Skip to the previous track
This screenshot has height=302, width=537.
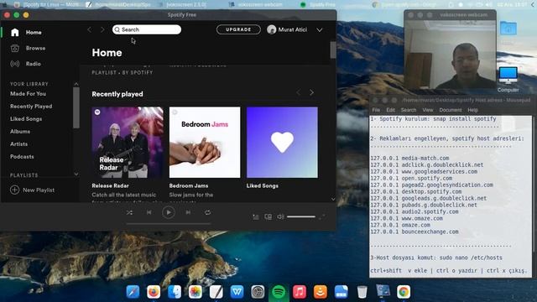coord(149,212)
